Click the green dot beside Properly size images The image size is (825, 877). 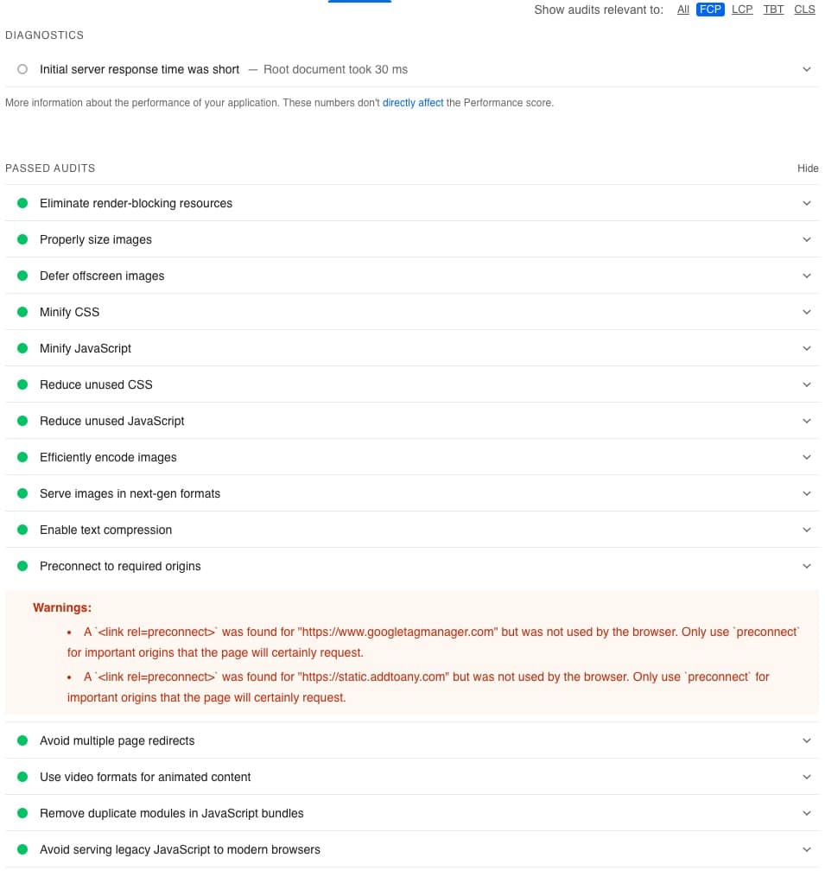(x=22, y=239)
